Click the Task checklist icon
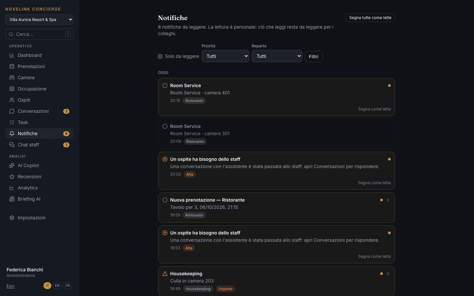This screenshot has width=474, height=296. tap(12, 122)
